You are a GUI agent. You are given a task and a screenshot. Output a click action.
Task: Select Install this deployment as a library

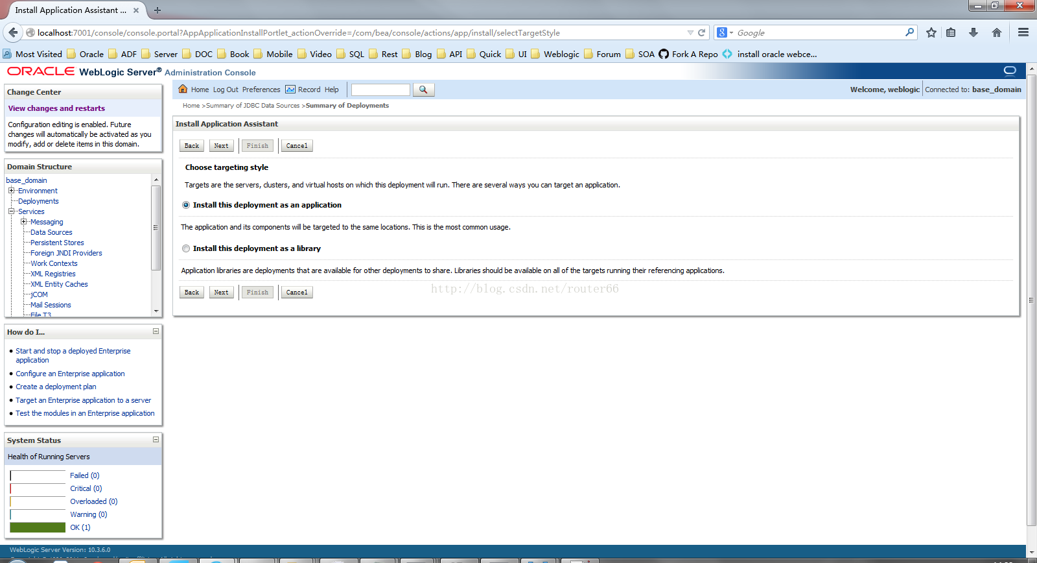(x=186, y=248)
